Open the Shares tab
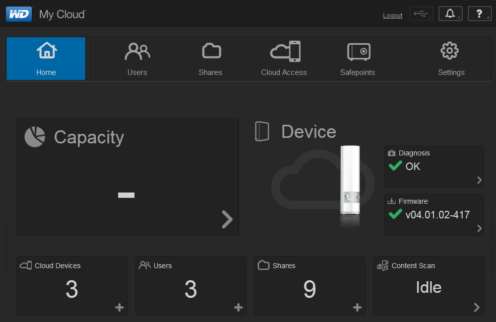The image size is (496, 322). pos(211,59)
